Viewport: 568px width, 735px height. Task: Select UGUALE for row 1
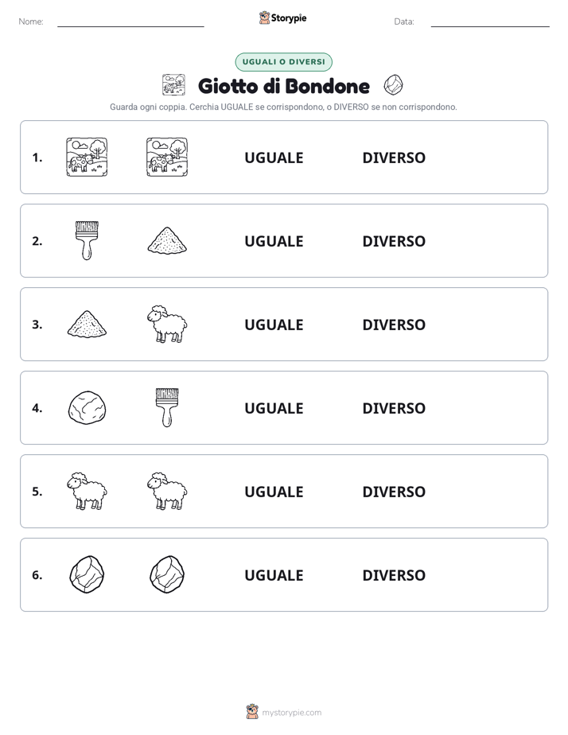click(274, 157)
